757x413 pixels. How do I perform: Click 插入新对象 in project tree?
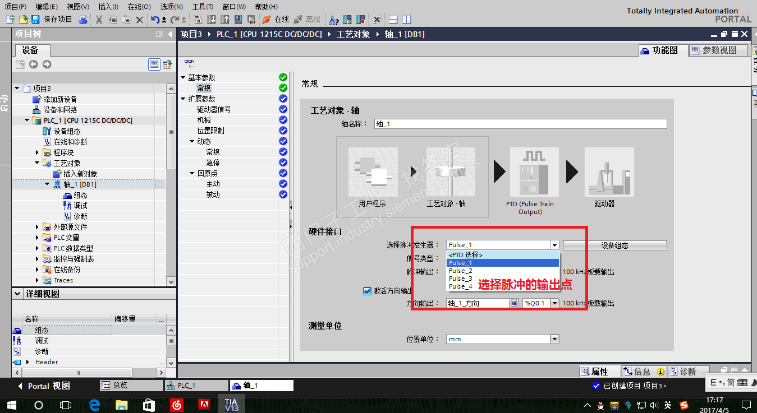click(80, 174)
